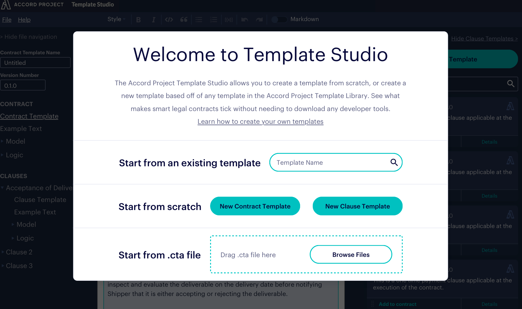This screenshot has width=522, height=309.
Task: Redo the last edit via the toolbar
Action: (259, 19)
